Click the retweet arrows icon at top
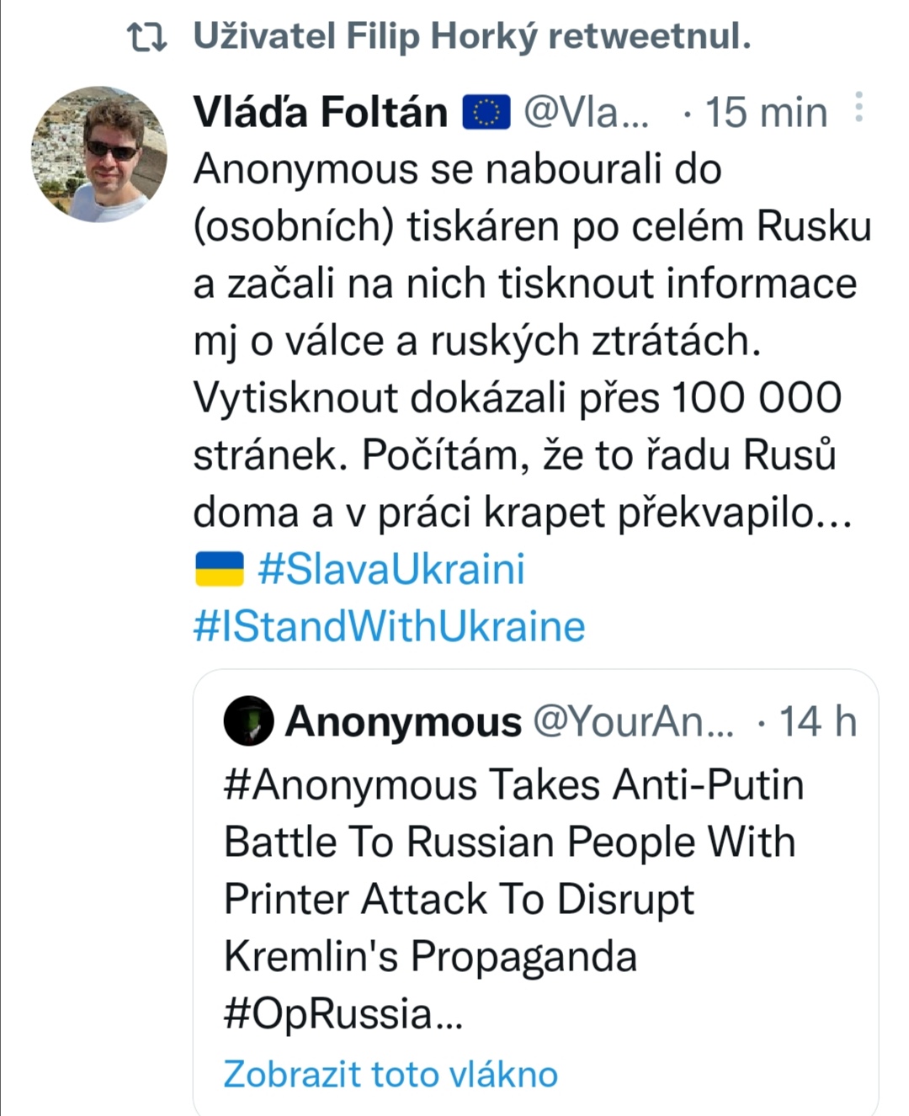909x1116 pixels. 146,37
